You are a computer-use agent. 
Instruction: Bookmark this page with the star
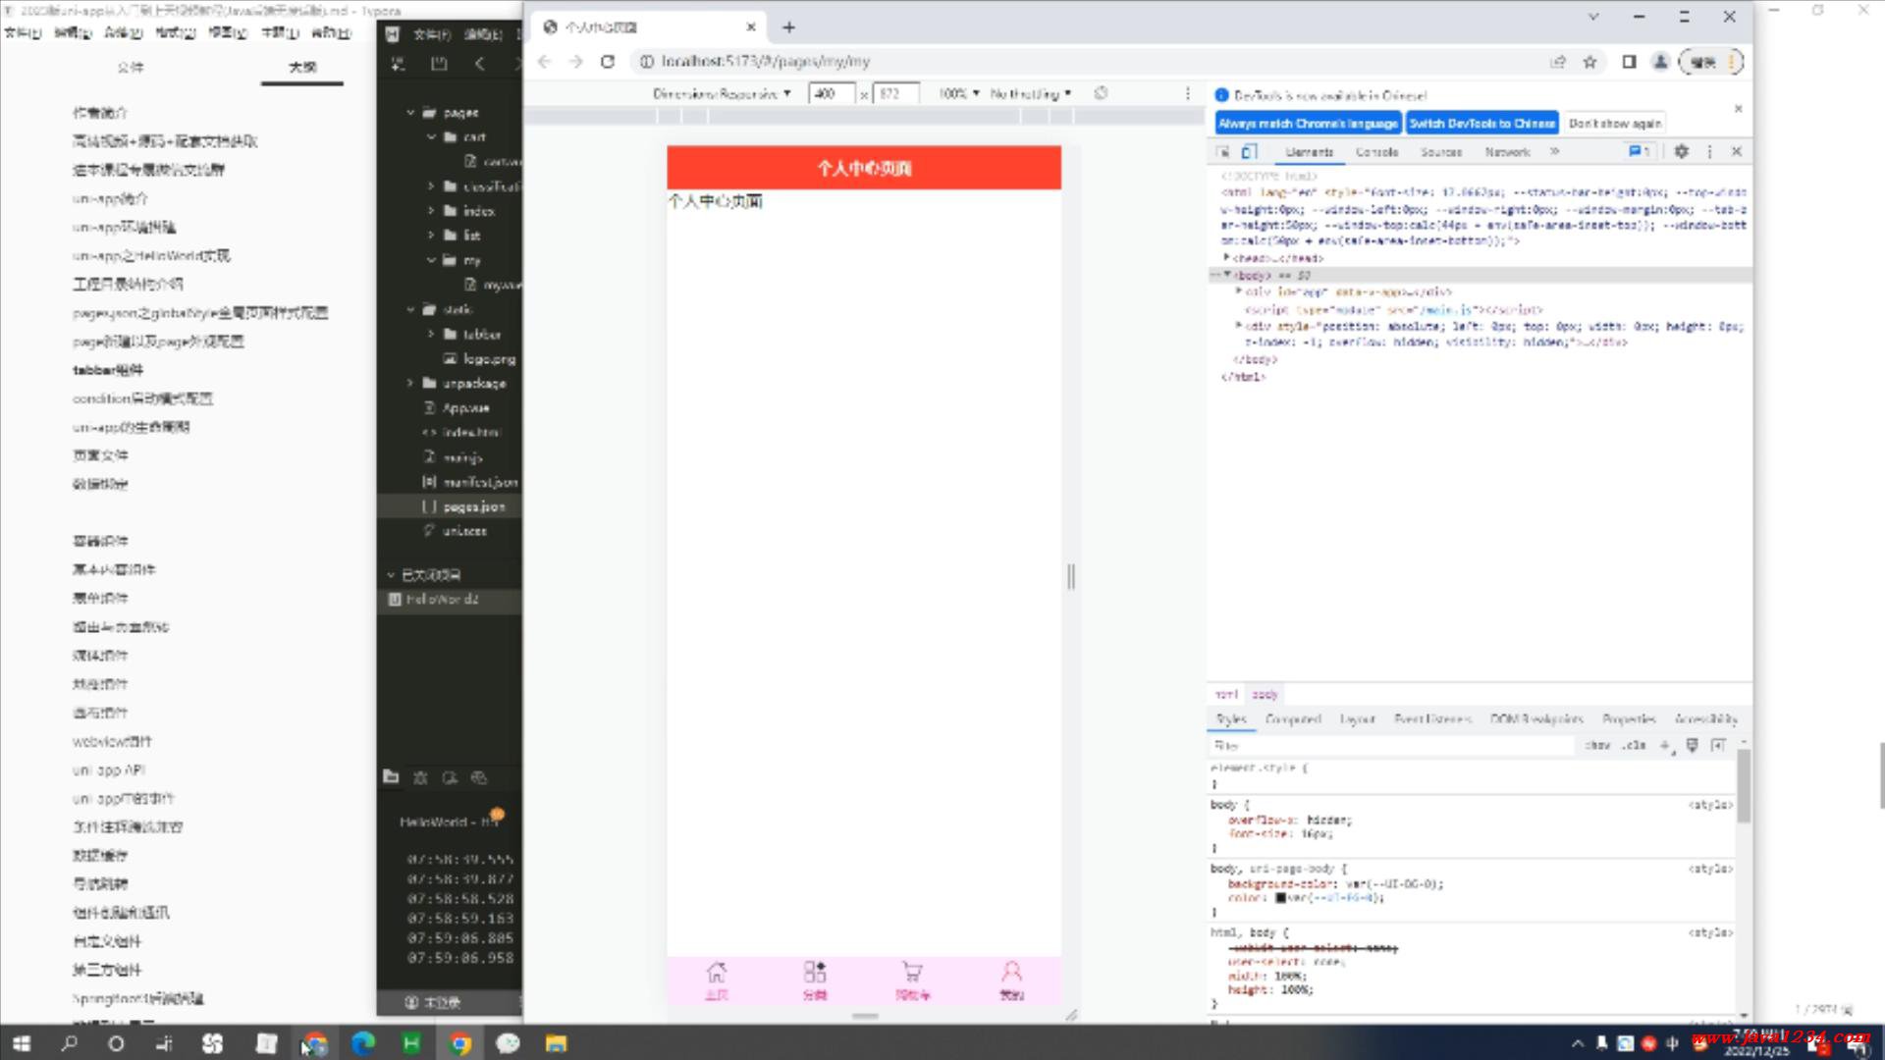point(1589,62)
